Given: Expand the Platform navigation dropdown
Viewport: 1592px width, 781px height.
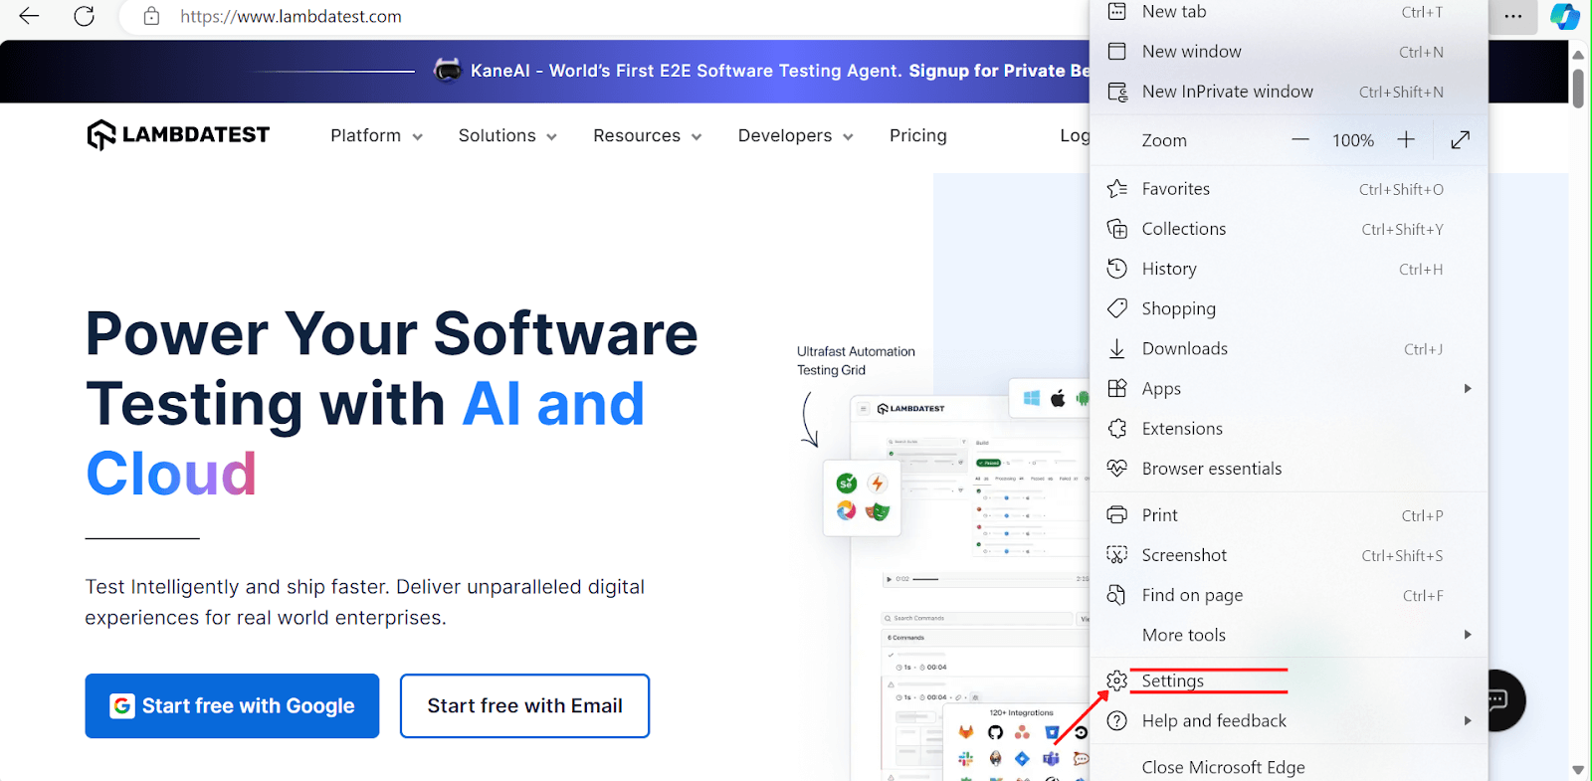Looking at the screenshot, I should point(376,135).
